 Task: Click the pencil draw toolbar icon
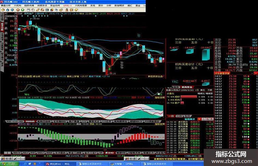click(38, 10)
